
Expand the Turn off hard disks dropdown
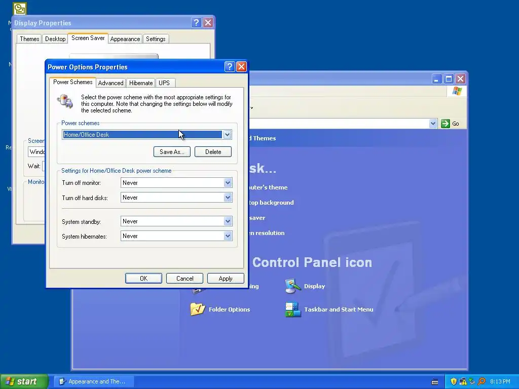coord(228,198)
